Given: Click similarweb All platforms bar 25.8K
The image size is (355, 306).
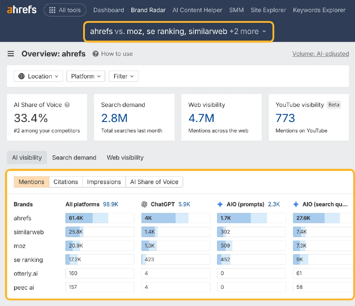Looking at the screenshot, I should (100, 232).
